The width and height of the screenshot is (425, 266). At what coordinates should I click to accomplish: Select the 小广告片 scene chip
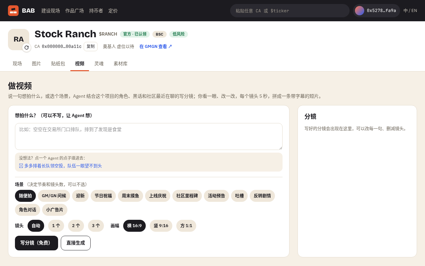55,210
